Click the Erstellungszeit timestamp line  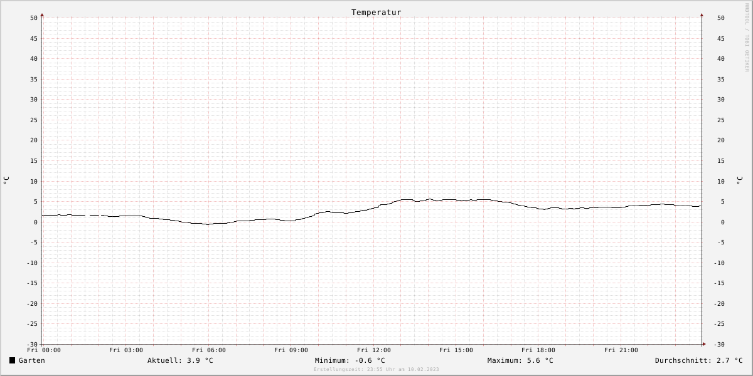(376, 370)
